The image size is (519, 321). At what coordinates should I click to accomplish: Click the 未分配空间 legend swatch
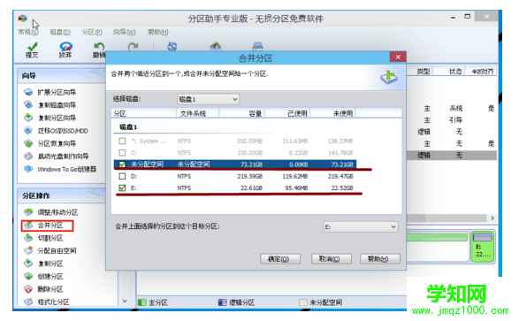(303, 302)
